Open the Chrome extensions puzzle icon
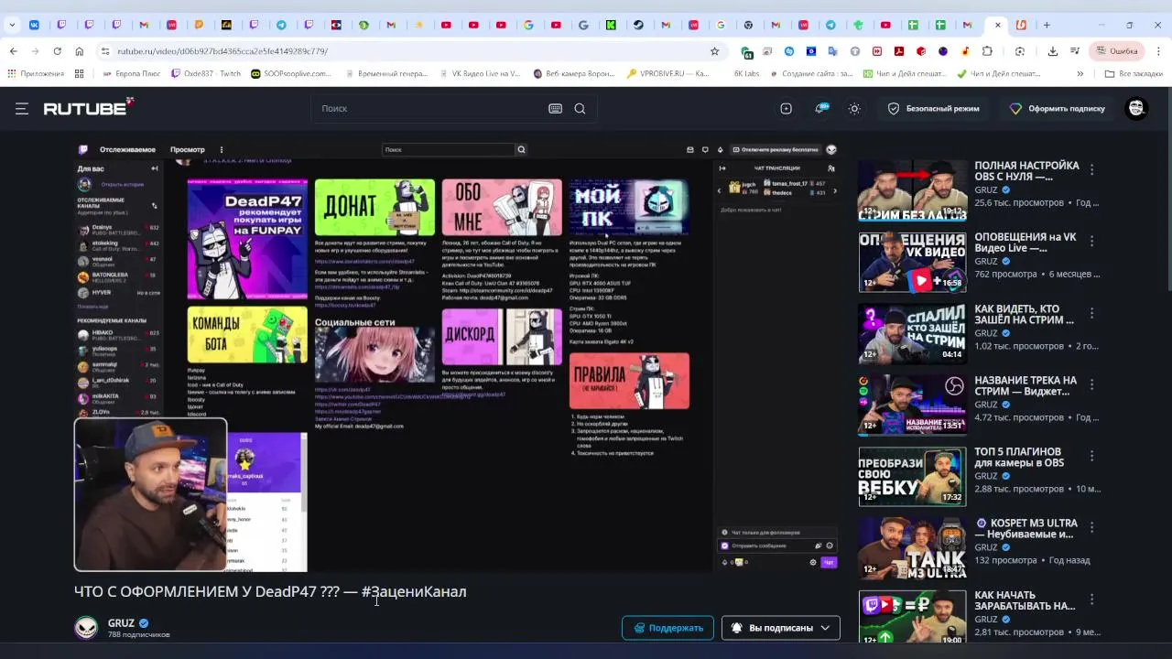1172x659 pixels. pyautogui.click(x=987, y=51)
